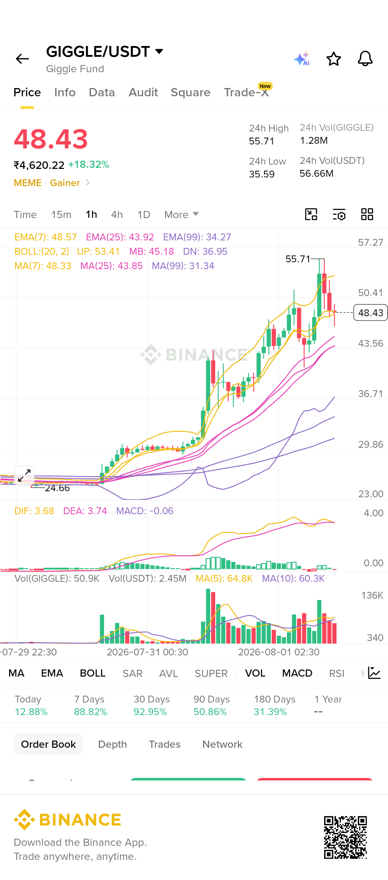The width and height of the screenshot is (388, 880).
Task: Tap the MEME category tag
Action: pyautogui.click(x=28, y=183)
